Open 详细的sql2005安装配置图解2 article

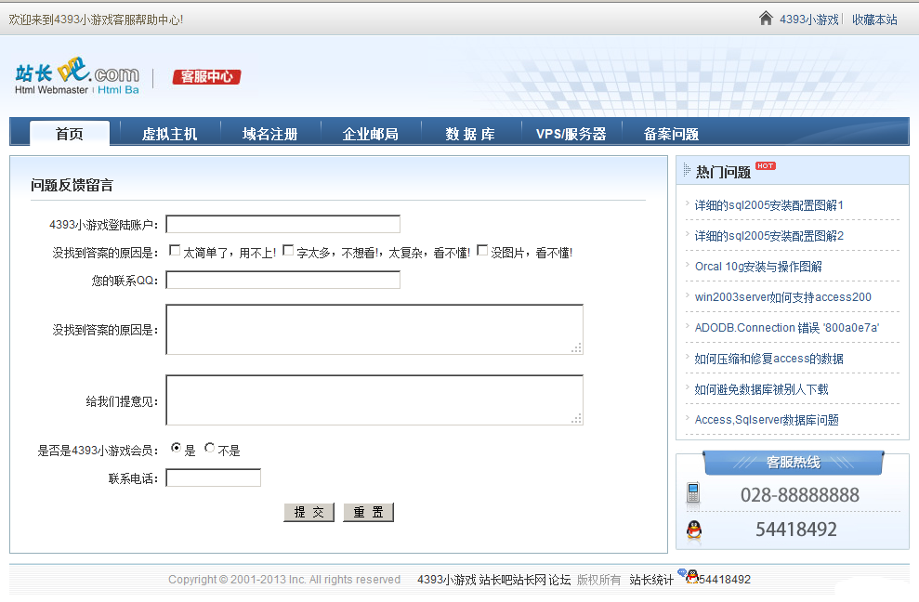click(769, 236)
